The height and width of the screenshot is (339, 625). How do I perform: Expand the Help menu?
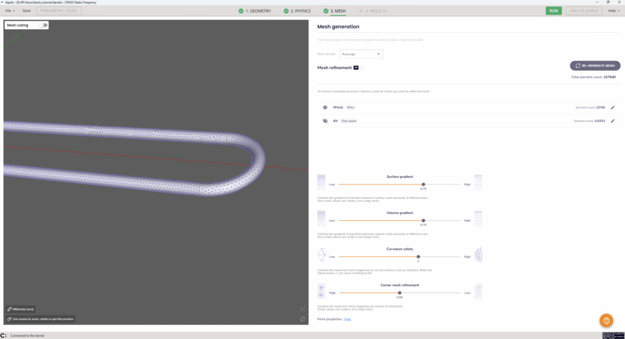(613, 11)
